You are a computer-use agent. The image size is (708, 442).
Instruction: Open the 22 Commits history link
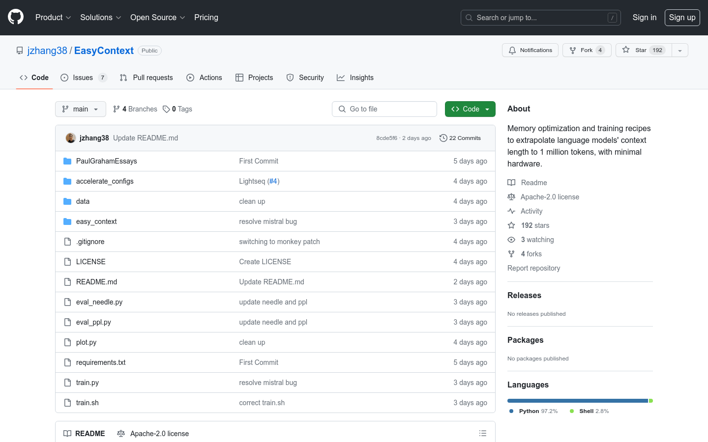tap(460, 138)
